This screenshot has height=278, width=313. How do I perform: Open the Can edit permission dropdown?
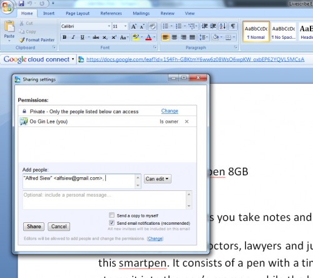[x=158, y=179]
